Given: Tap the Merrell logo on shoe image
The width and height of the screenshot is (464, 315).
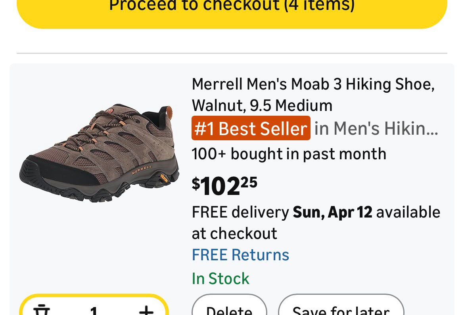Looking at the screenshot, I should point(142,170).
